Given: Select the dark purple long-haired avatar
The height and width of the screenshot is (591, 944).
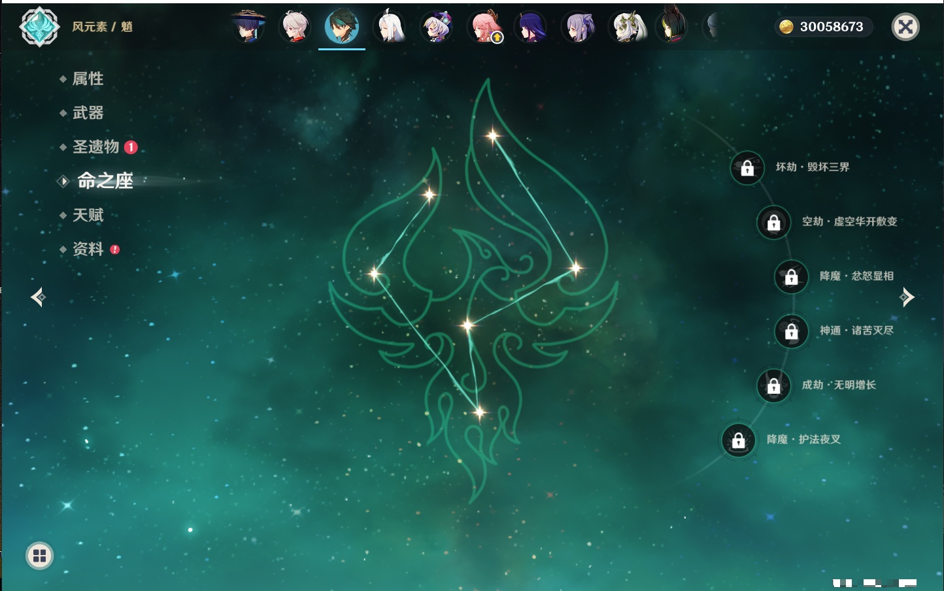Looking at the screenshot, I should pyautogui.click(x=531, y=27).
